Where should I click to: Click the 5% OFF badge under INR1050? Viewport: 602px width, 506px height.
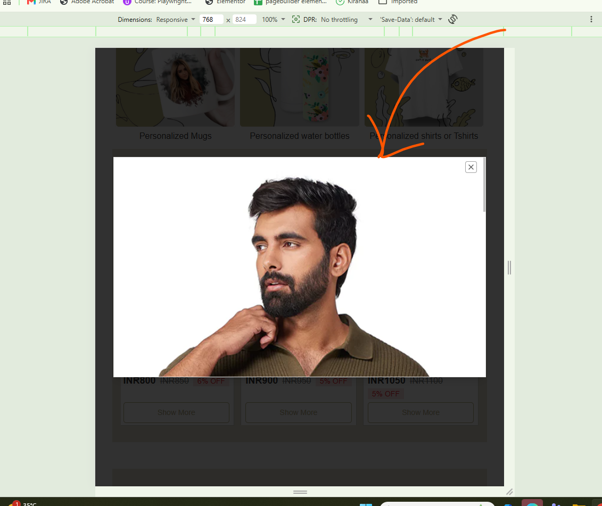pyautogui.click(x=385, y=394)
